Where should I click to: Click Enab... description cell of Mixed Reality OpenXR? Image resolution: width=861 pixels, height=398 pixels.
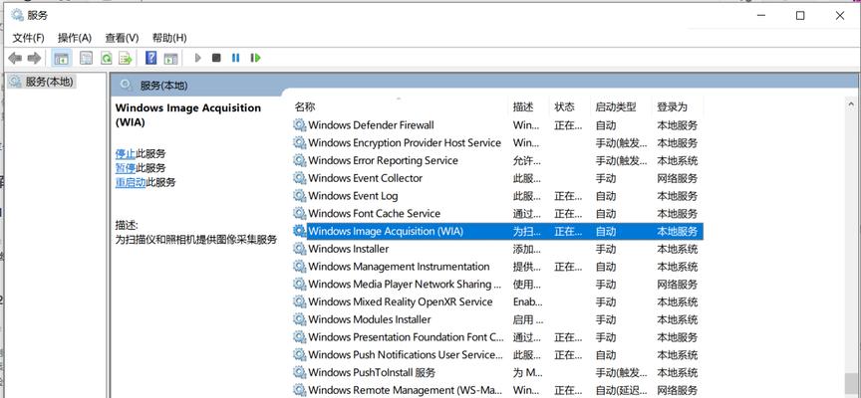click(x=527, y=302)
